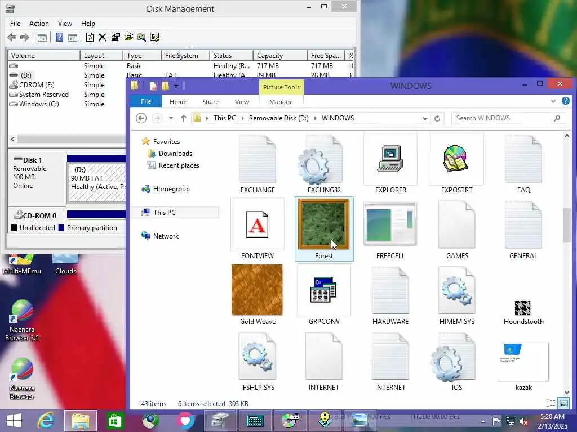Select the HARDWARE text file
Viewport: 577px width, 432px height.
pyautogui.click(x=390, y=295)
